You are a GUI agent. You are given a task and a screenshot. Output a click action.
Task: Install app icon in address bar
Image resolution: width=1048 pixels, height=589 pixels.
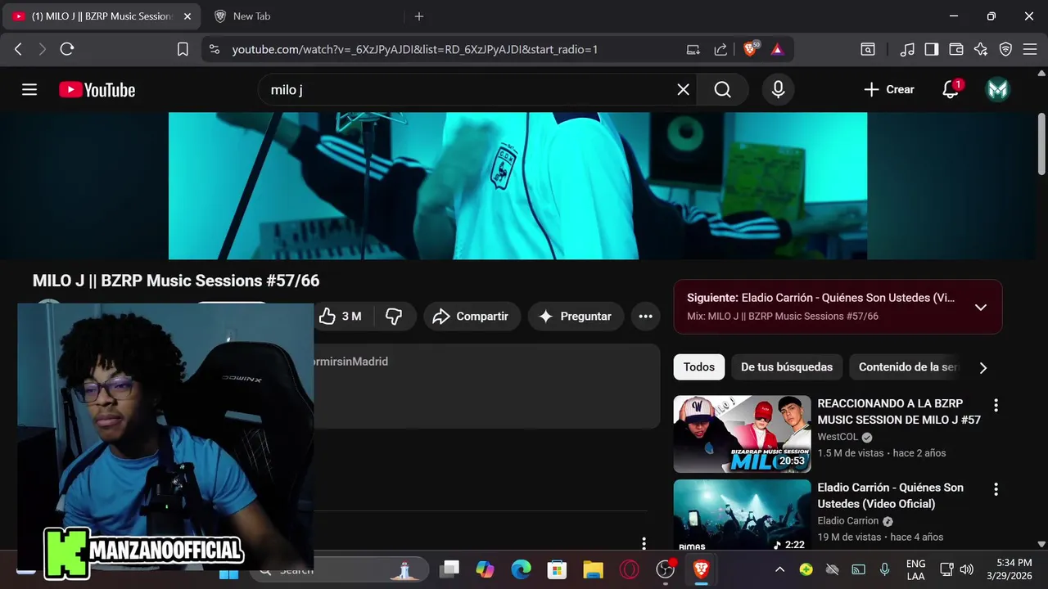coord(693,49)
